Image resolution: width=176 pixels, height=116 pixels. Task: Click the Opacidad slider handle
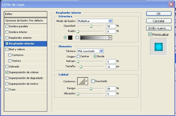coord(91,26)
